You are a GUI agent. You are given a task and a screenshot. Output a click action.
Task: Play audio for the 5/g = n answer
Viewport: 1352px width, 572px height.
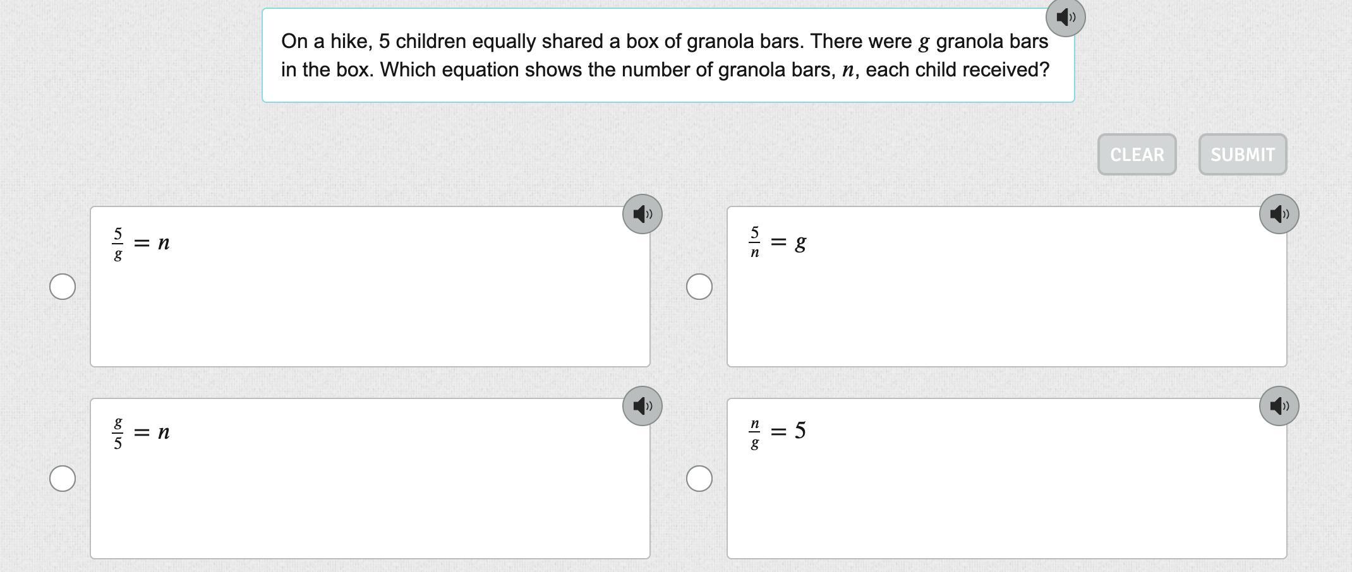click(642, 214)
